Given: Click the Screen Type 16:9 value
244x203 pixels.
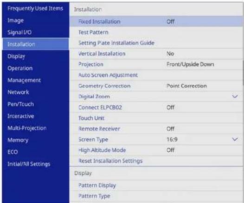Looking at the screenshot, I should pos(172,139).
